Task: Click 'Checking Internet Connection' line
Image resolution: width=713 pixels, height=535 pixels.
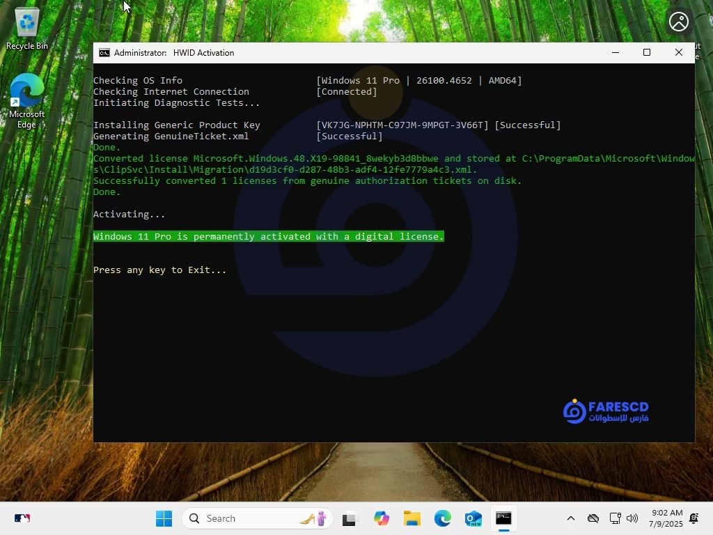Action: click(171, 91)
